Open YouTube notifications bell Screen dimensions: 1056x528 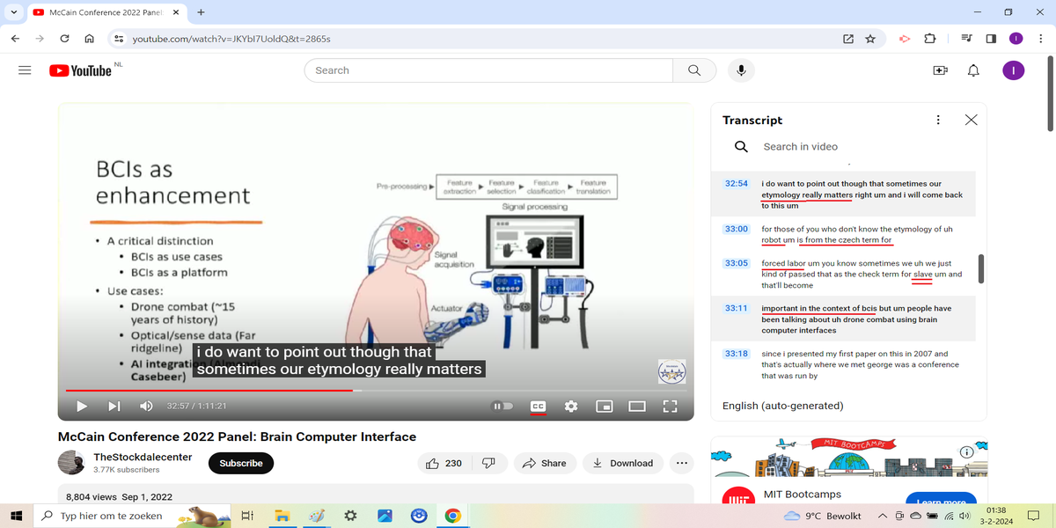click(973, 70)
